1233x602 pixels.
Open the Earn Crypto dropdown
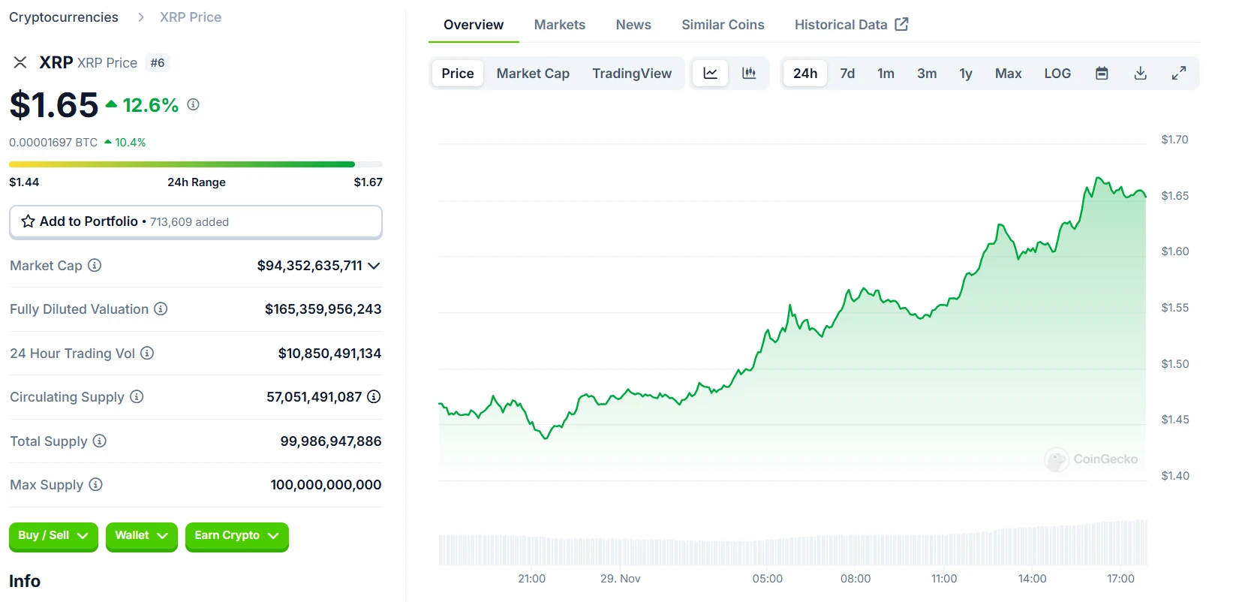point(237,536)
